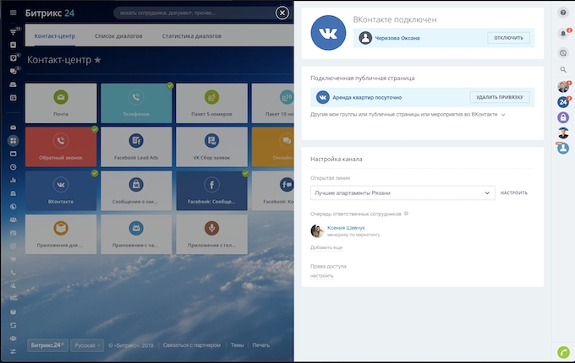
Task: Click the Отключить button
Action: click(509, 38)
